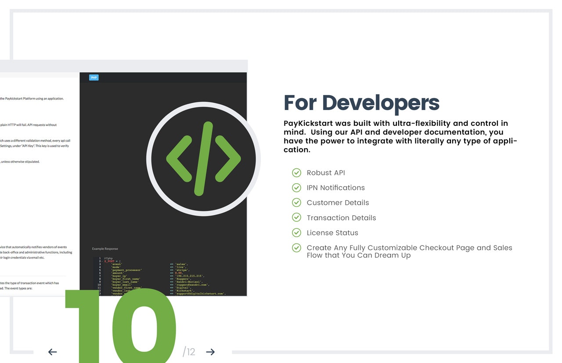Click the checkmark beside Create Any Fully Customizable
The height and width of the screenshot is (363, 562).
click(x=297, y=248)
